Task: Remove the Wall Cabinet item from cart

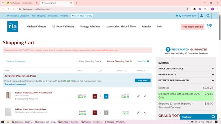Action: click(x=145, y=96)
